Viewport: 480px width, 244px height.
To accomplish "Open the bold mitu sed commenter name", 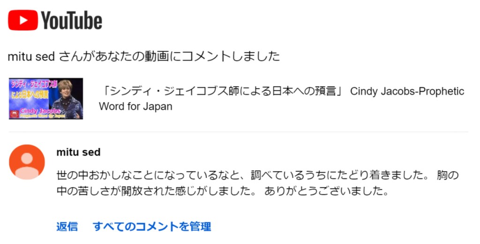I will 78,152.
